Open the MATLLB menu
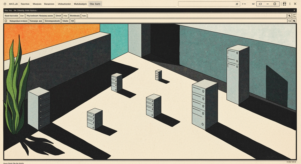 click(13, 4)
